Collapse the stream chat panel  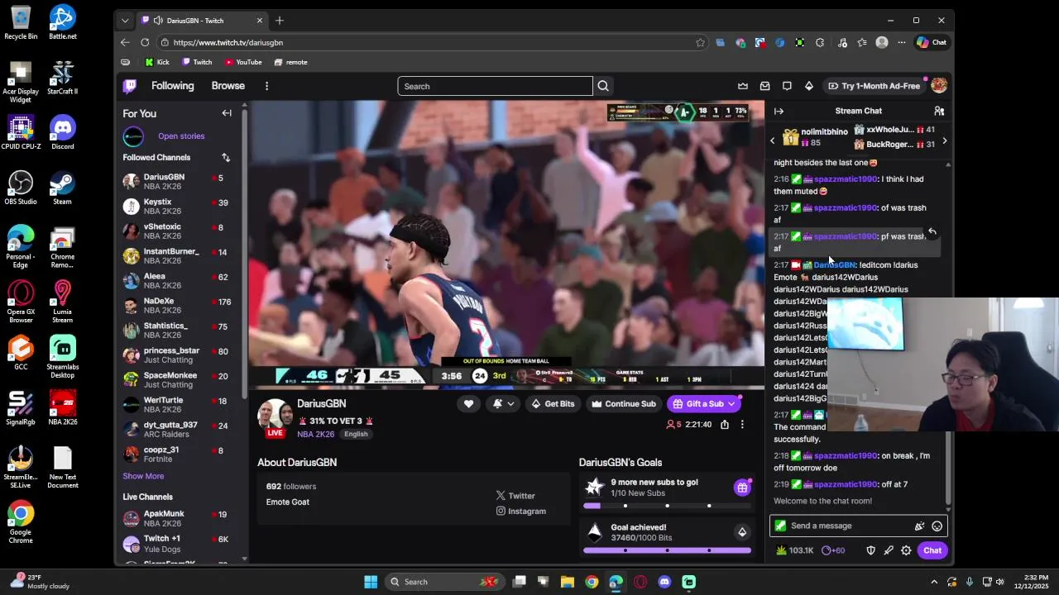(x=779, y=111)
